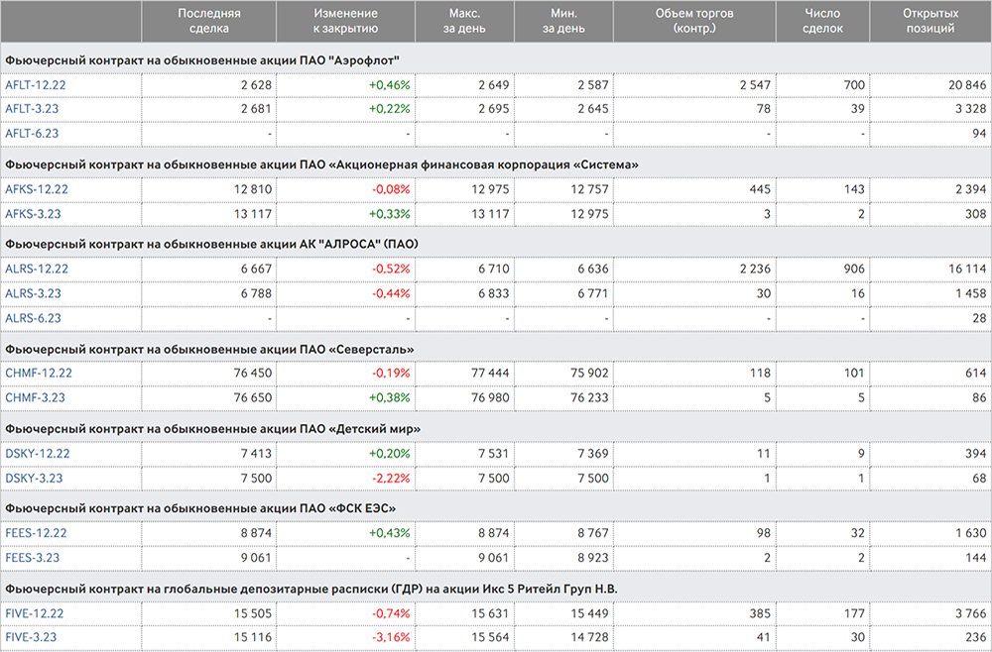Click the -3,16% change for FIVE-3.23
Viewport: 992px width, 652px height.
(391, 637)
